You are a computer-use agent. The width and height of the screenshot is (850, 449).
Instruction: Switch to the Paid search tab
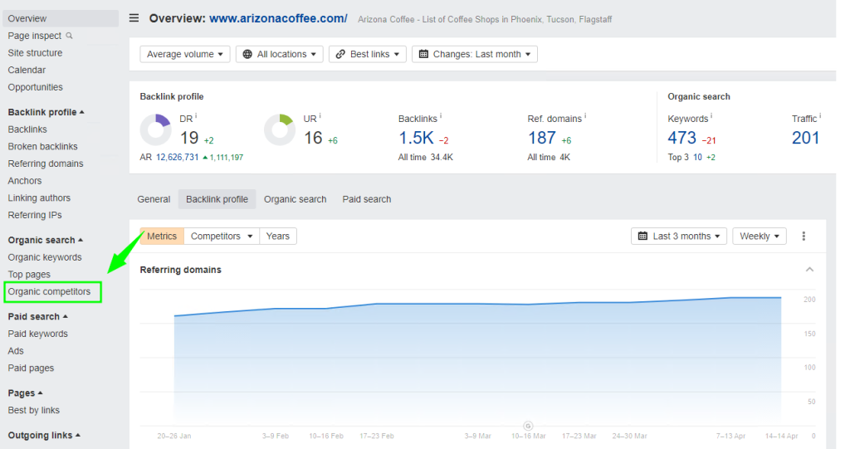(366, 199)
